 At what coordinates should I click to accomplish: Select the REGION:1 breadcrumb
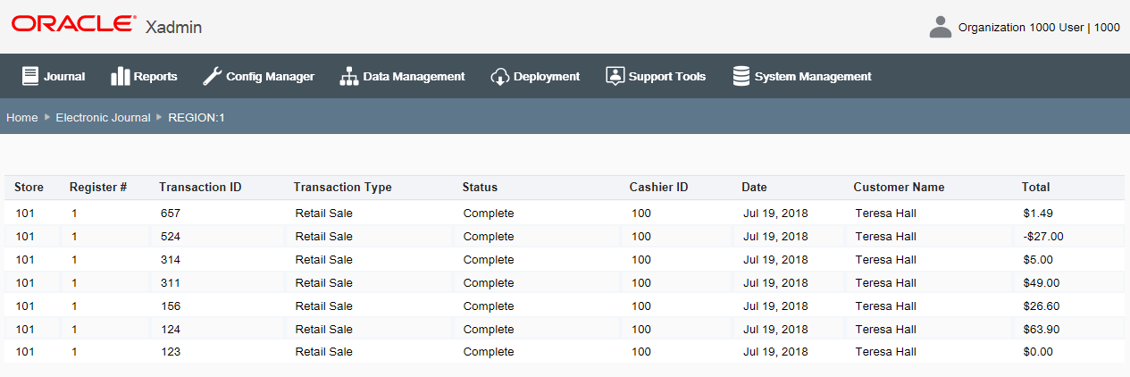point(197,117)
